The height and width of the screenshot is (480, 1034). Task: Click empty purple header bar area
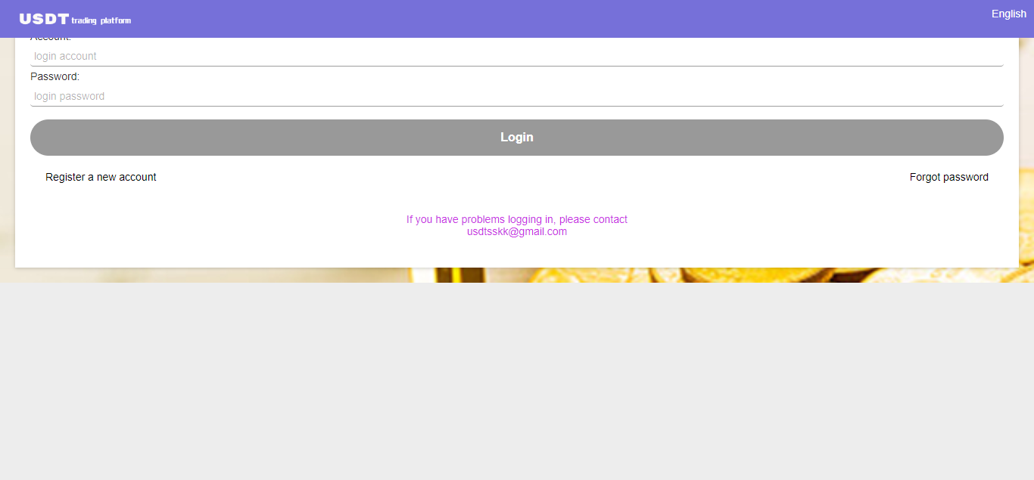(530, 19)
